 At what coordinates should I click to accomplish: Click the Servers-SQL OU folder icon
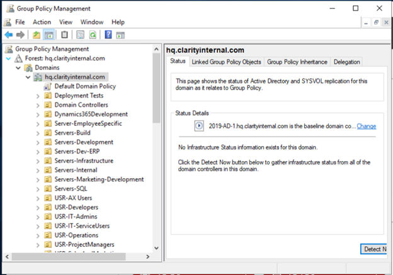(x=48, y=189)
